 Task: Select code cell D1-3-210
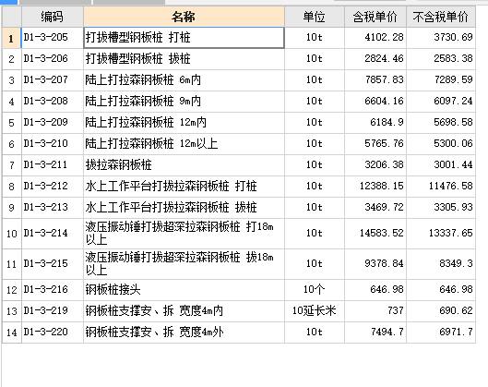53,144
